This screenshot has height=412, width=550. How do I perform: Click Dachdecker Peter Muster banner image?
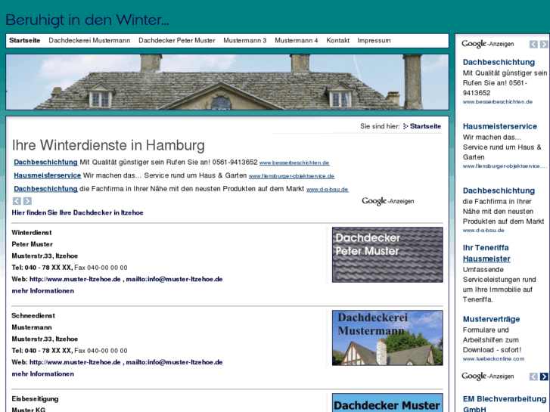click(x=387, y=255)
